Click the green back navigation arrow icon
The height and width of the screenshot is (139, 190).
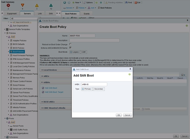click(65, 2)
